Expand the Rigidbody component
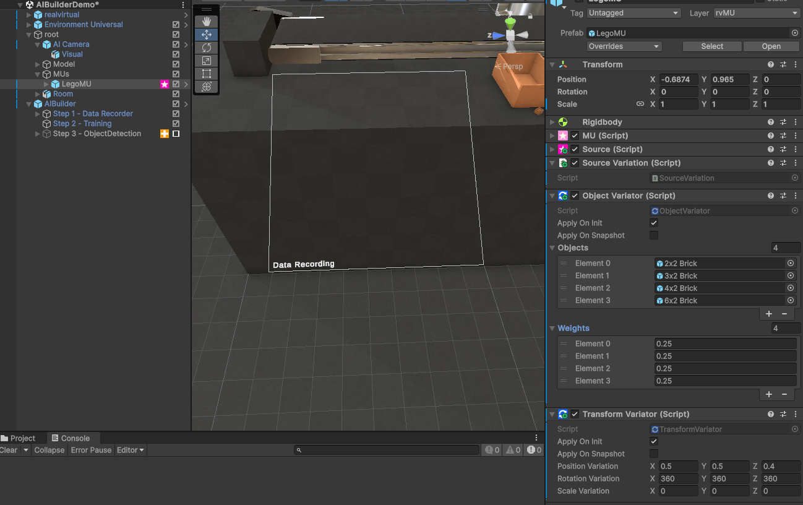 click(552, 123)
